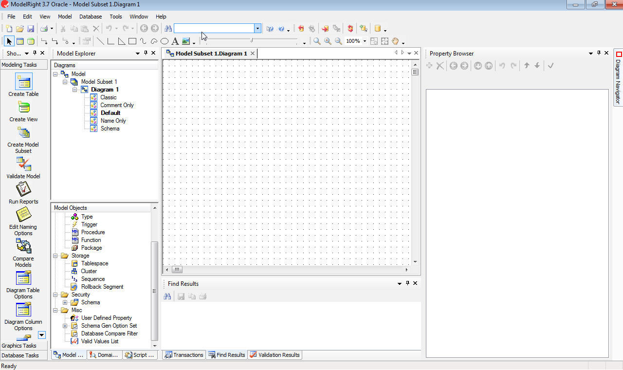Select the Triangle shape tool
This screenshot has width=623, height=370.
coord(121,41)
